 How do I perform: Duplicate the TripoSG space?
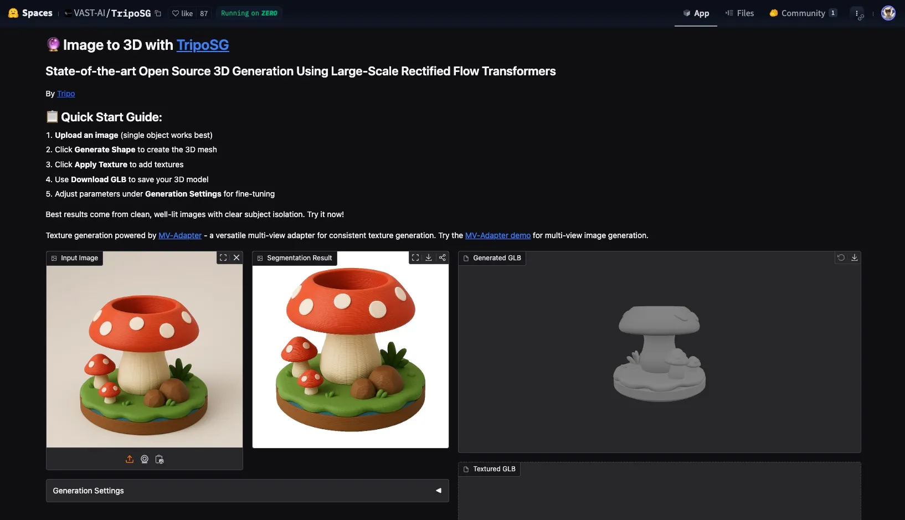[x=158, y=13]
